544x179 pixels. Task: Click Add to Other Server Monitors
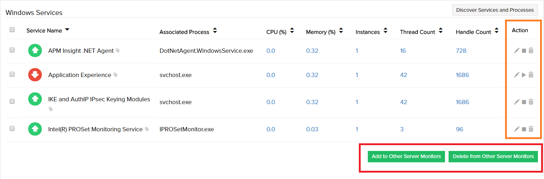pyautogui.click(x=406, y=156)
